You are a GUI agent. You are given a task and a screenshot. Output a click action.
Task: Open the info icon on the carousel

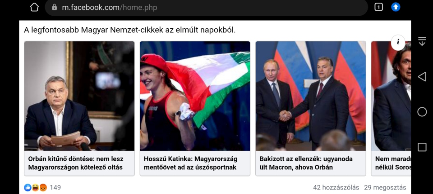tap(398, 43)
